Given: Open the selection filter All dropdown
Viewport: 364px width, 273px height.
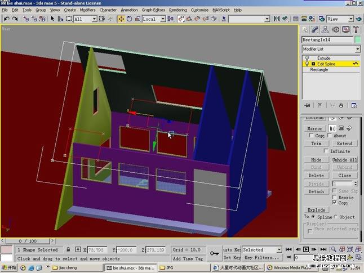Looking at the screenshot, I should click(94, 19).
